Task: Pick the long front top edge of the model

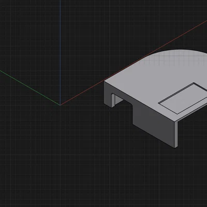Action: point(139,101)
